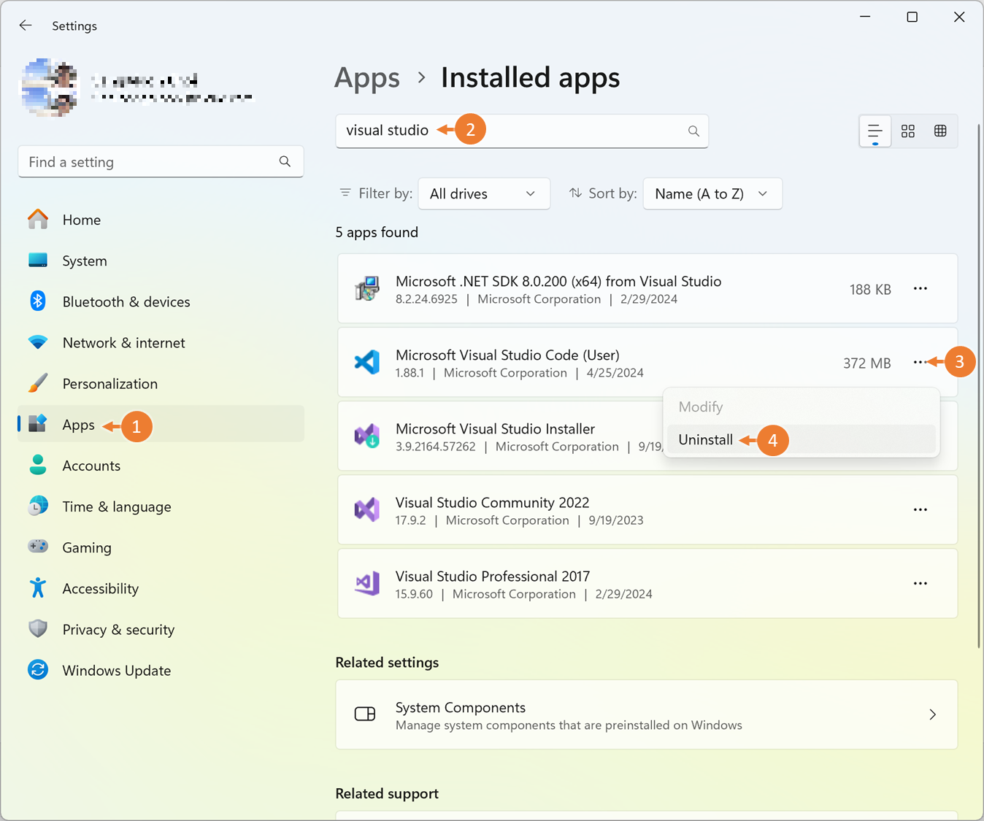Choose Uninstall from the context menu
The width and height of the screenshot is (984, 821).
pos(802,439)
